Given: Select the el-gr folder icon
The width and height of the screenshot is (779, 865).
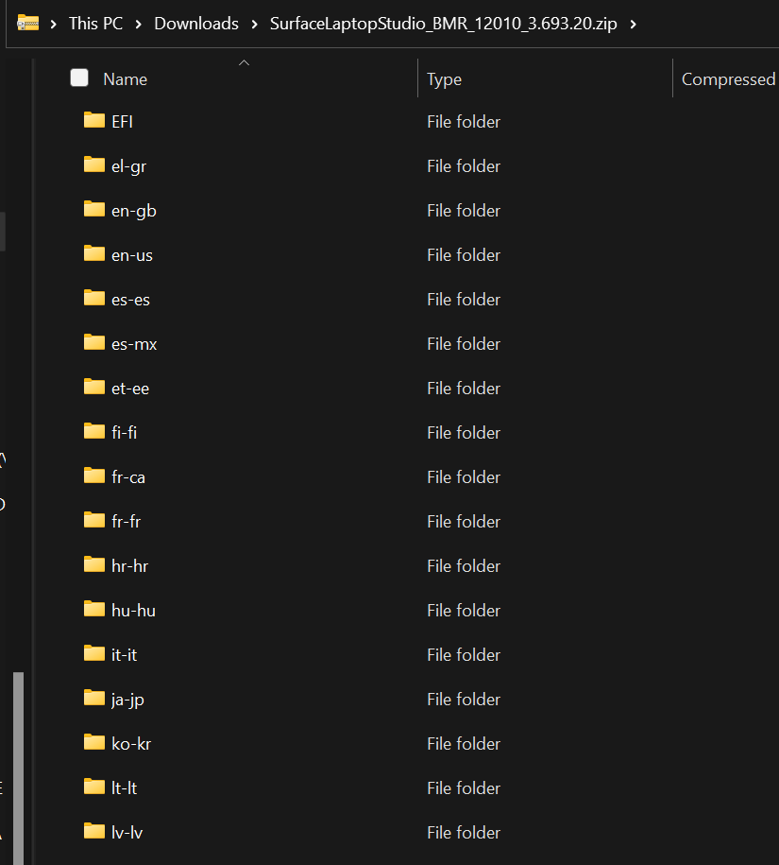Looking at the screenshot, I should pos(94,164).
